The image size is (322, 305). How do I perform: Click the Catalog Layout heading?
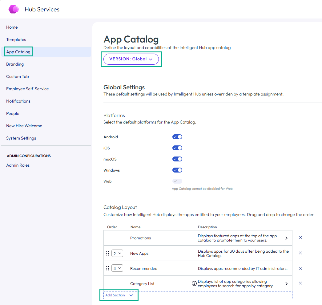pyautogui.click(x=120, y=207)
